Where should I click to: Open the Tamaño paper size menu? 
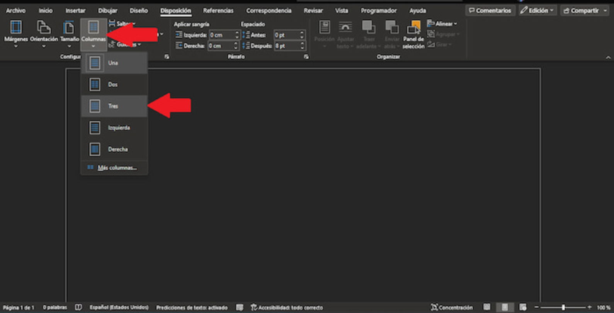click(70, 34)
